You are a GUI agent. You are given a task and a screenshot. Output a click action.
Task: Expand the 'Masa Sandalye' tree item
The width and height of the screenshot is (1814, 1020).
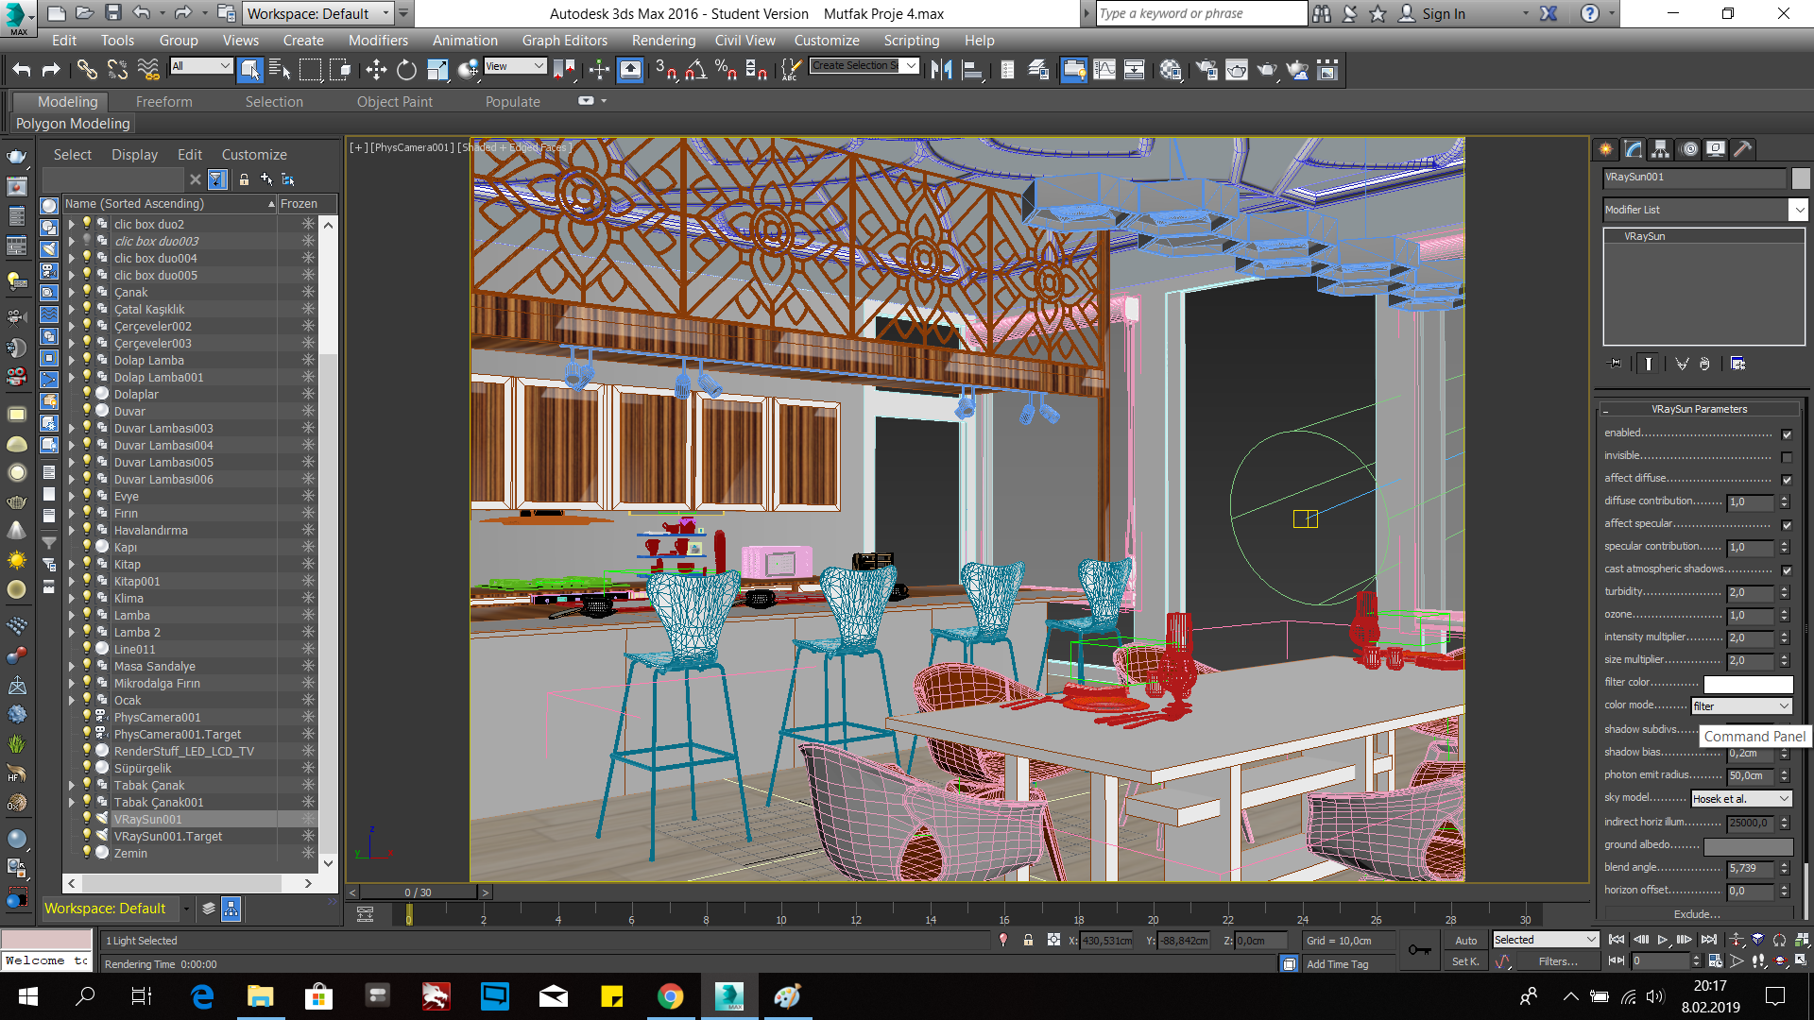click(73, 666)
